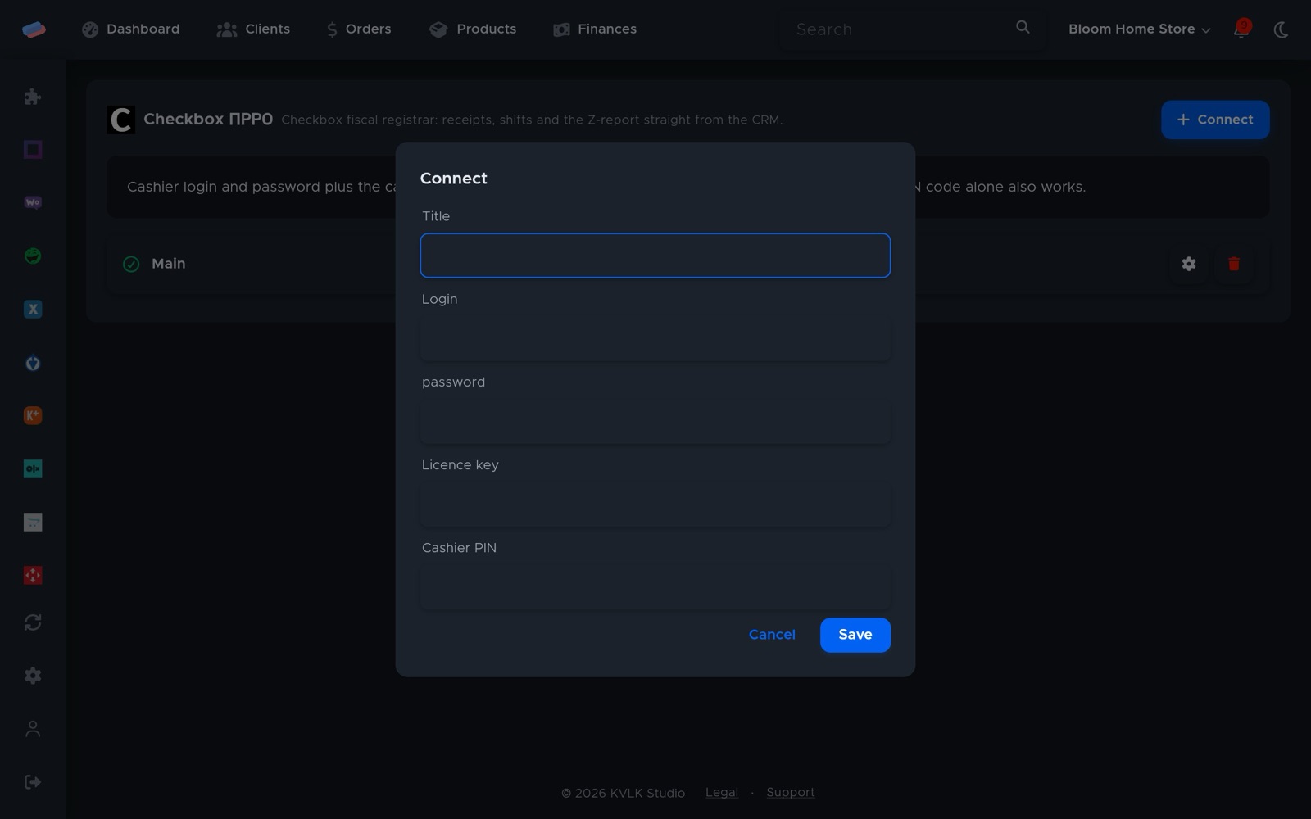Click the Main connection status check icon
This screenshot has height=819, width=1311.
pos(131,264)
